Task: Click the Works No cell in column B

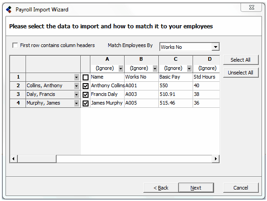Action: pos(141,77)
